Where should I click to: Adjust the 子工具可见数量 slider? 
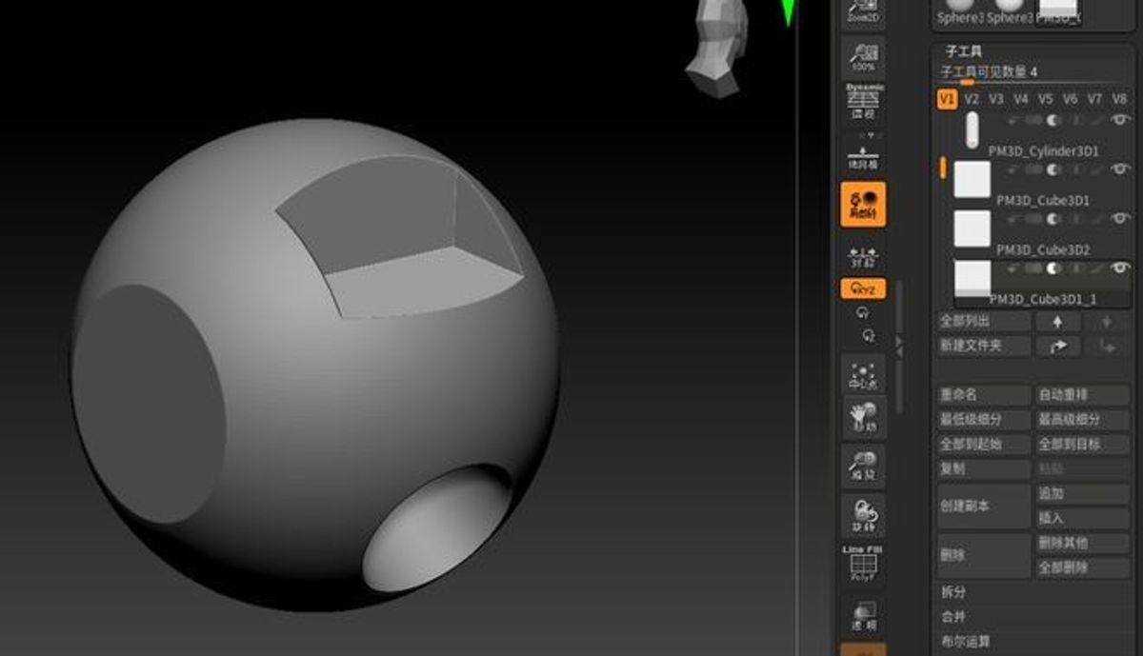(1034, 72)
